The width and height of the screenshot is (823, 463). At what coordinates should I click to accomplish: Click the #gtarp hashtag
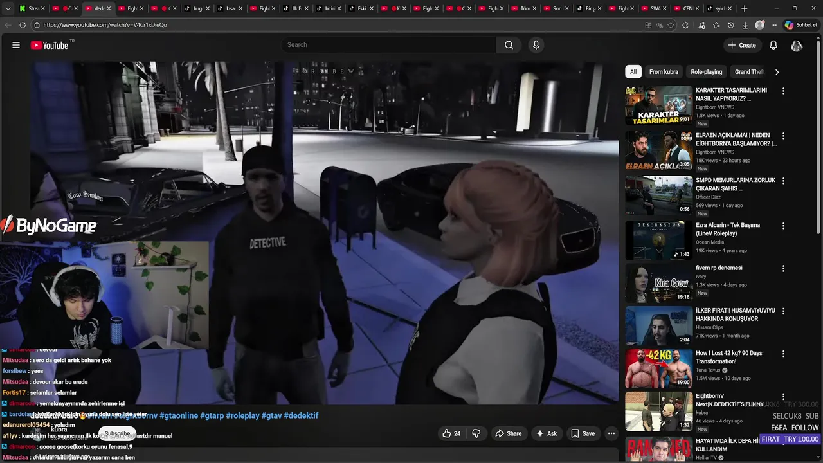tap(212, 415)
